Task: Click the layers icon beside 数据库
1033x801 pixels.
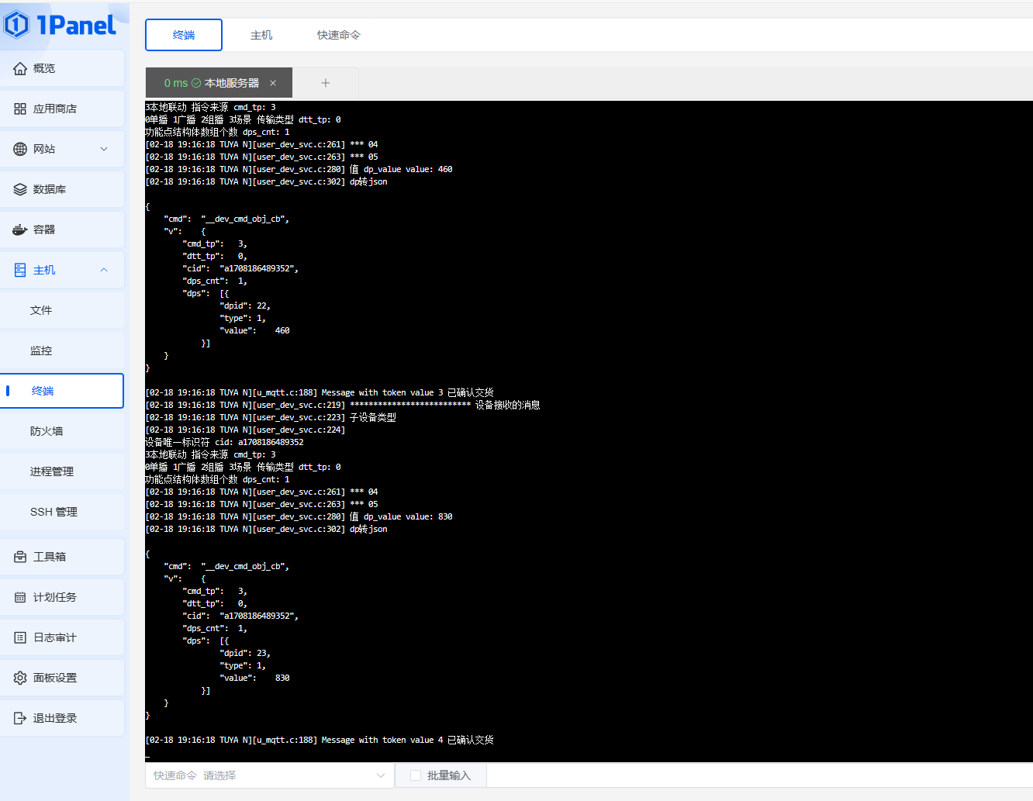Action: click(20, 189)
